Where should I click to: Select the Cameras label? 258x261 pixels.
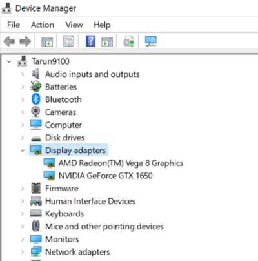(x=61, y=112)
